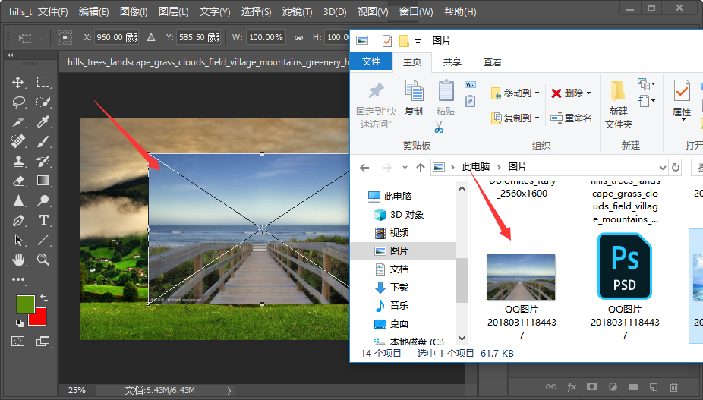Image resolution: width=703 pixels, height=400 pixels.
Task: Open the blue 文件 tab in Explorer
Action: click(371, 61)
